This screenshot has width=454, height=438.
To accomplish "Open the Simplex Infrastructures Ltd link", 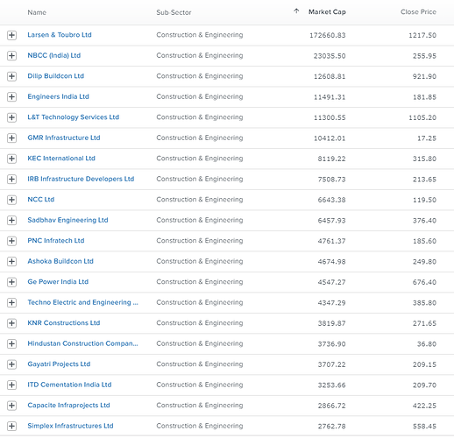I will tap(70, 426).
